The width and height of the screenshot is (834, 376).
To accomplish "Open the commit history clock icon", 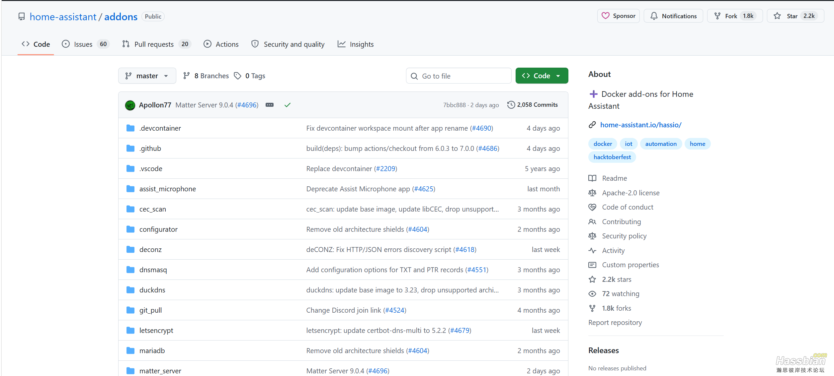I will coord(511,105).
